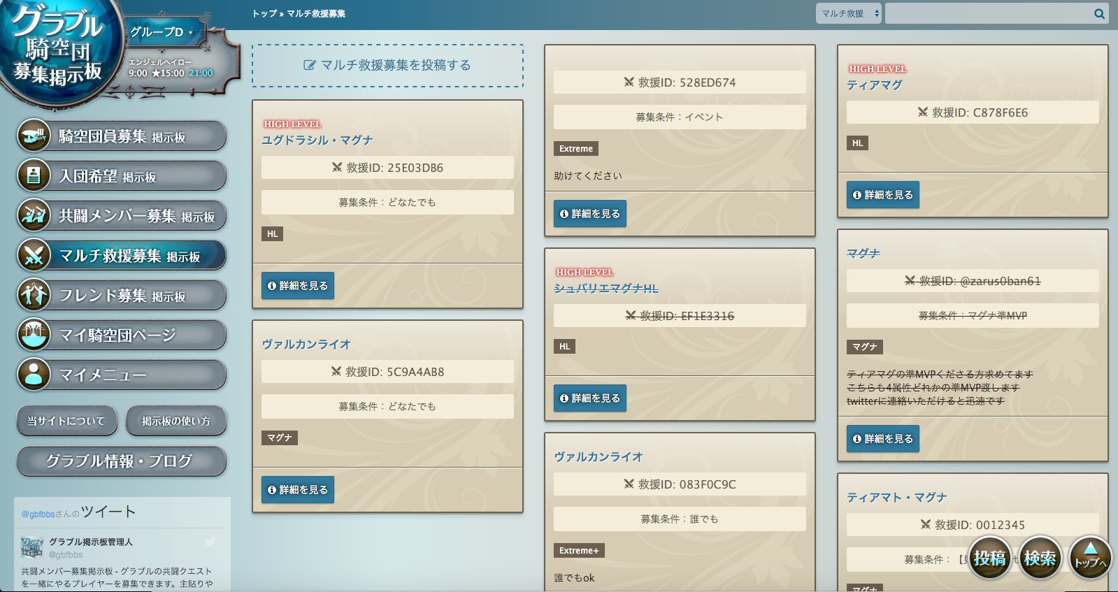Screen dimensions: 1118x592
Task: Click the マグナ tag under ID 5C9A4AB8
Action: point(280,438)
